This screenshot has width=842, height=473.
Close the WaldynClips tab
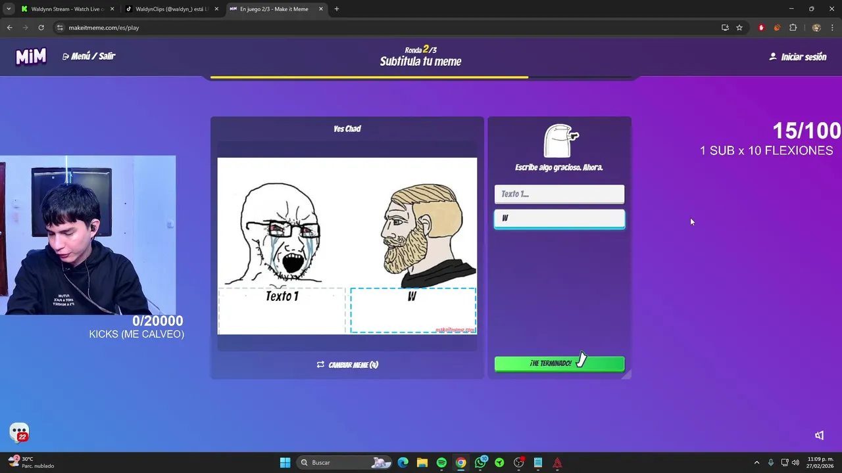click(x=216, y=9)
